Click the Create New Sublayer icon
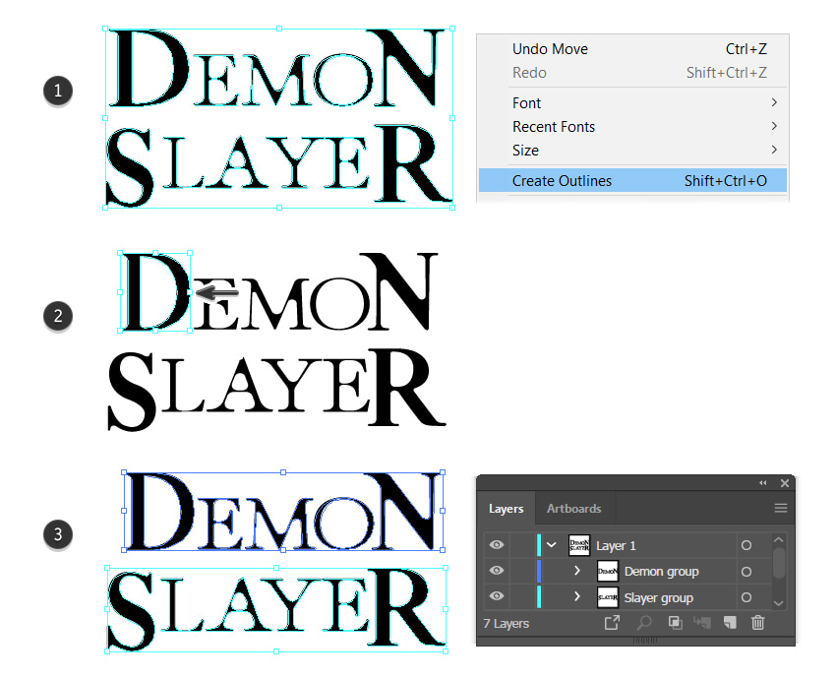836x679 pixels. [701, 623]
